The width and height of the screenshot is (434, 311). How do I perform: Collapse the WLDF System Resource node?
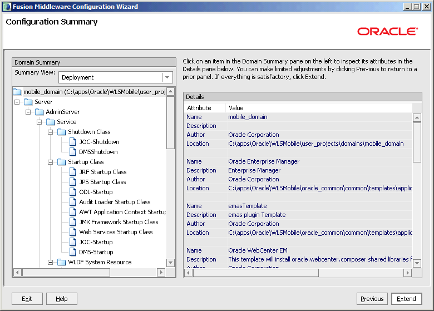tap(51, 262)
